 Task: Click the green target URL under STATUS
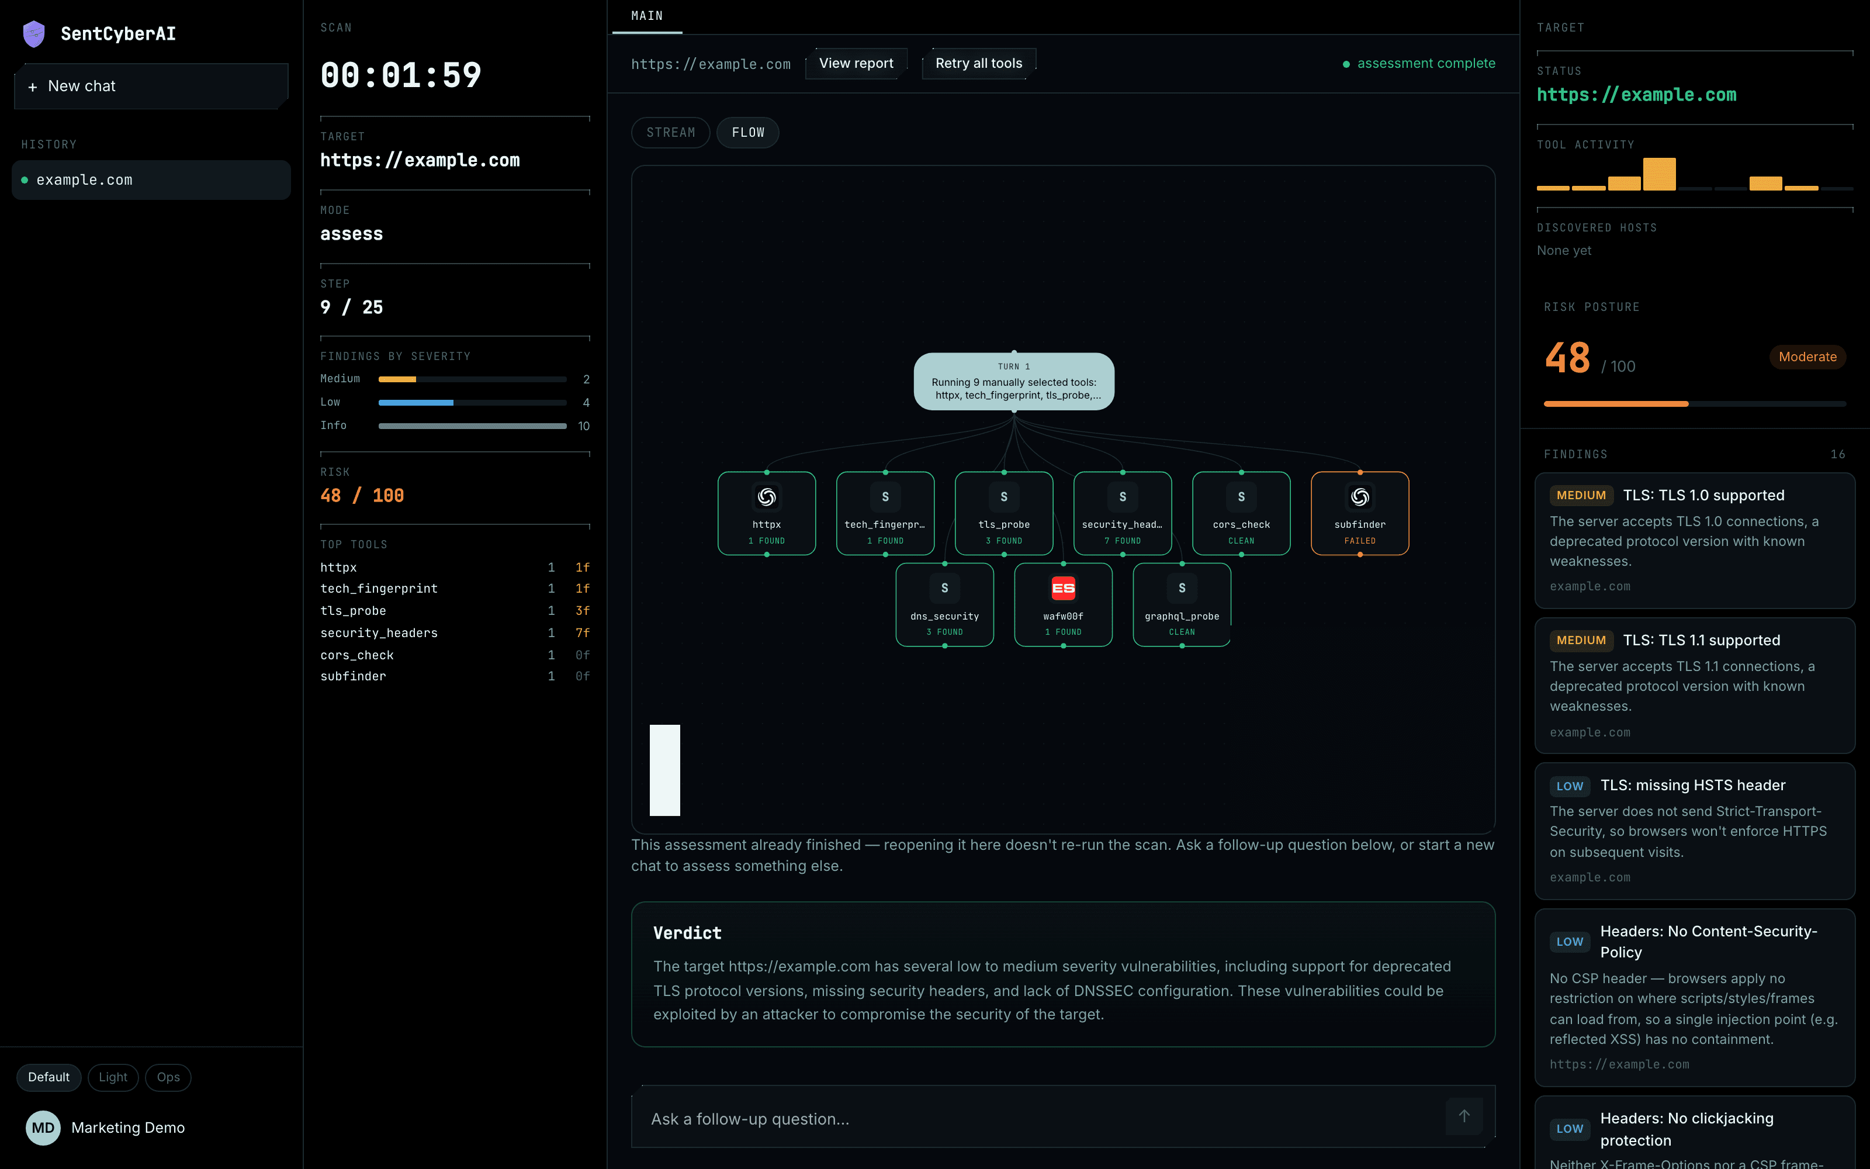pos(1636,94)
